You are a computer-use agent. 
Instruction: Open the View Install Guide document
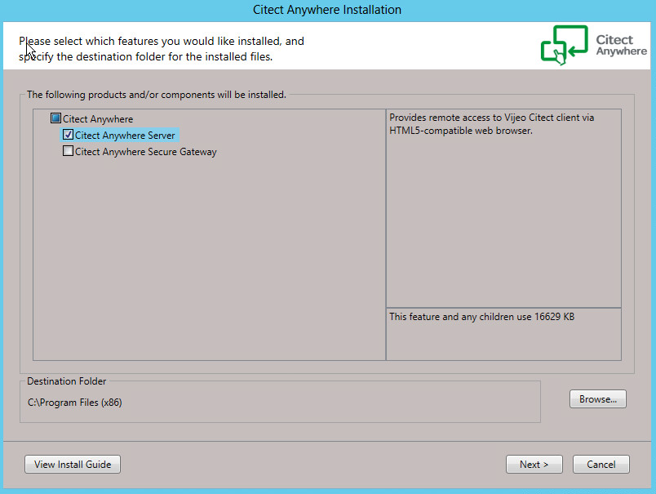click(73, 465)
